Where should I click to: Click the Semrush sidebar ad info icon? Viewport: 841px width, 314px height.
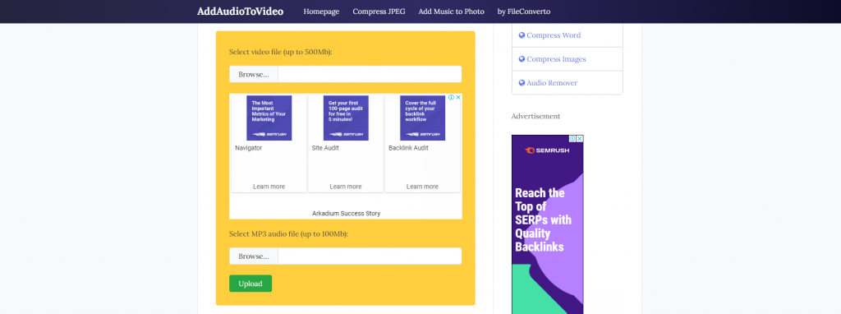tap(572, 138)
